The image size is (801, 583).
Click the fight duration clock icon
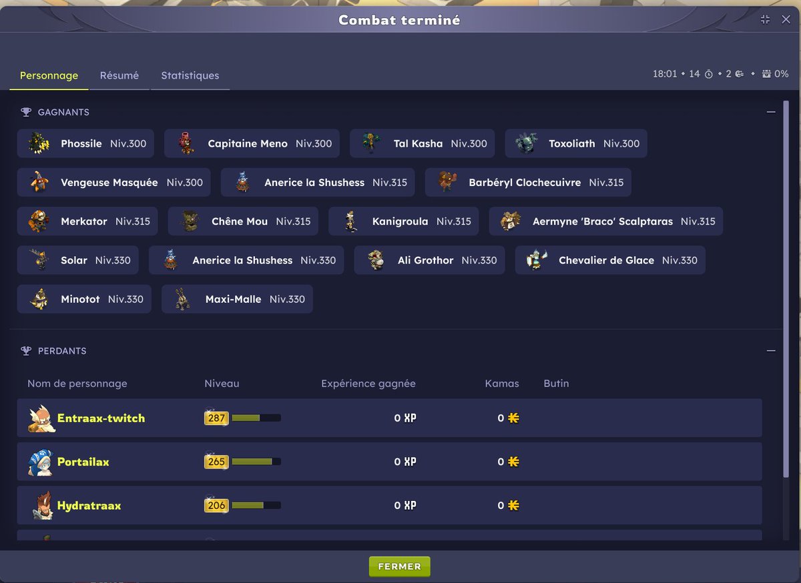[x=709, y=74]
